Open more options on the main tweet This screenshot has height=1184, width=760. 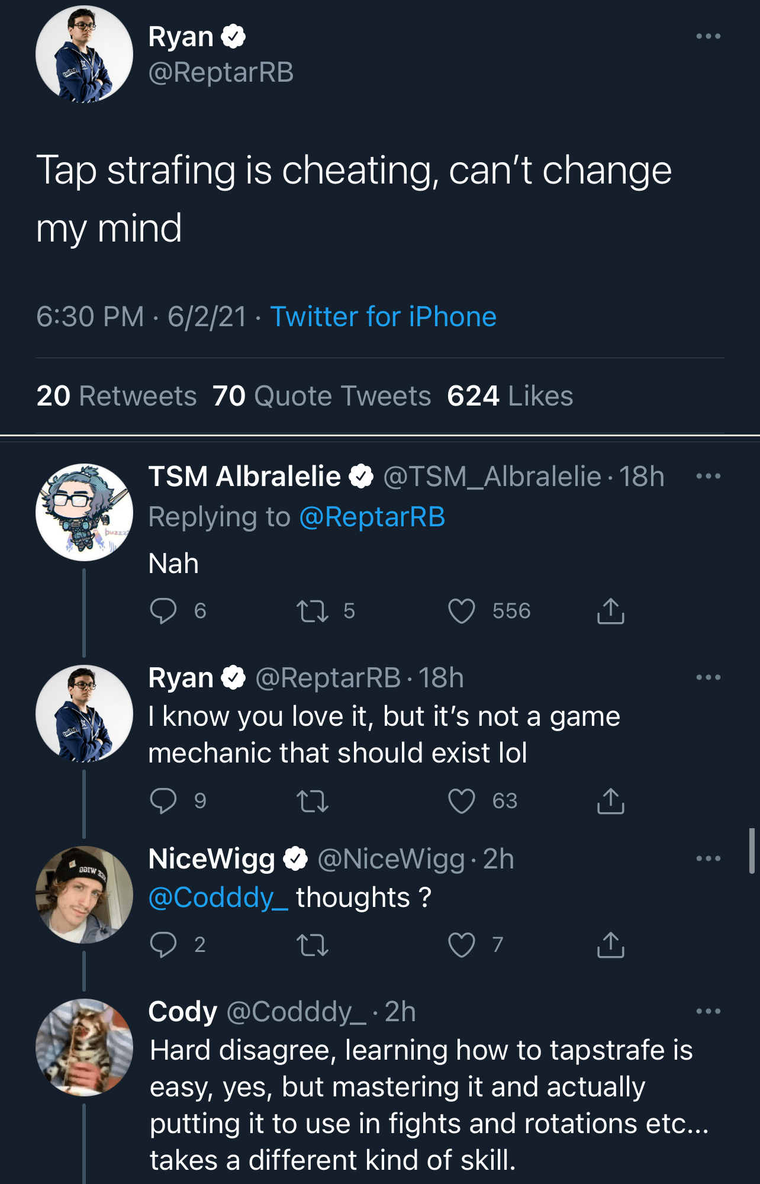pyautogui.click(x=709, y=37)
